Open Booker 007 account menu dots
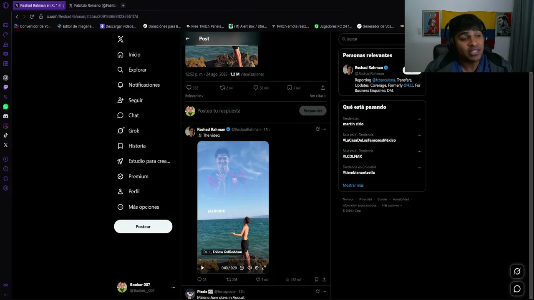 [173, 287]
